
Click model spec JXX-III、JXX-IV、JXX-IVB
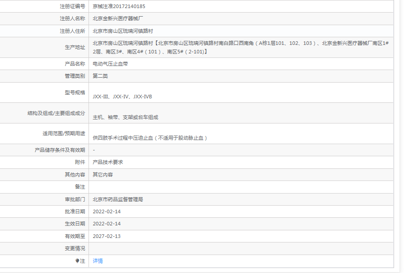point(122,97)
